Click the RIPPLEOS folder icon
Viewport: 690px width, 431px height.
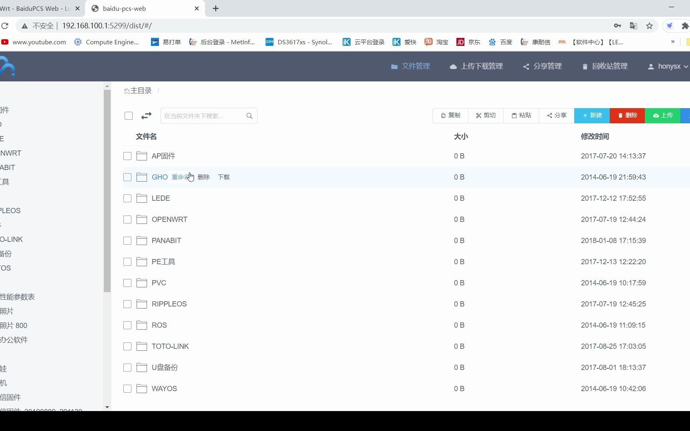[x=142, y=304]
